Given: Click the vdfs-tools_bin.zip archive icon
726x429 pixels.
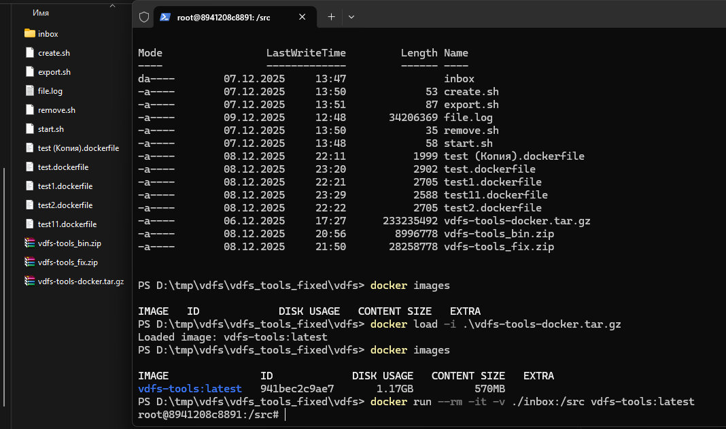Looking at the screenshot, I should point(30,242).
